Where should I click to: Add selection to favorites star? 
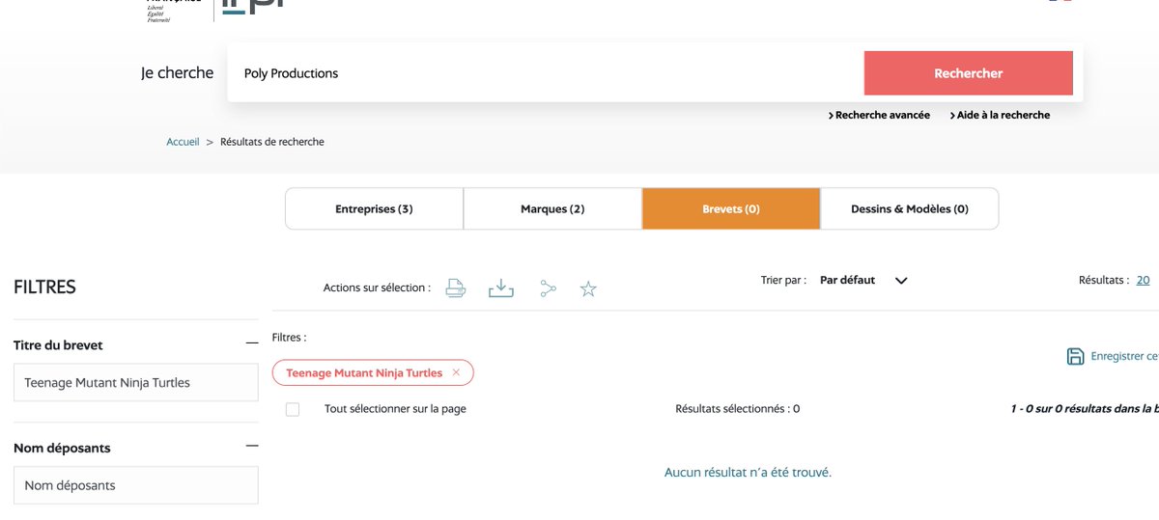pyautogui.click(x=588, y=288)
